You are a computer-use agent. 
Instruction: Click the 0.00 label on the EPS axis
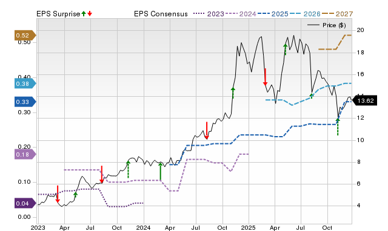click(x=24, y=217)
